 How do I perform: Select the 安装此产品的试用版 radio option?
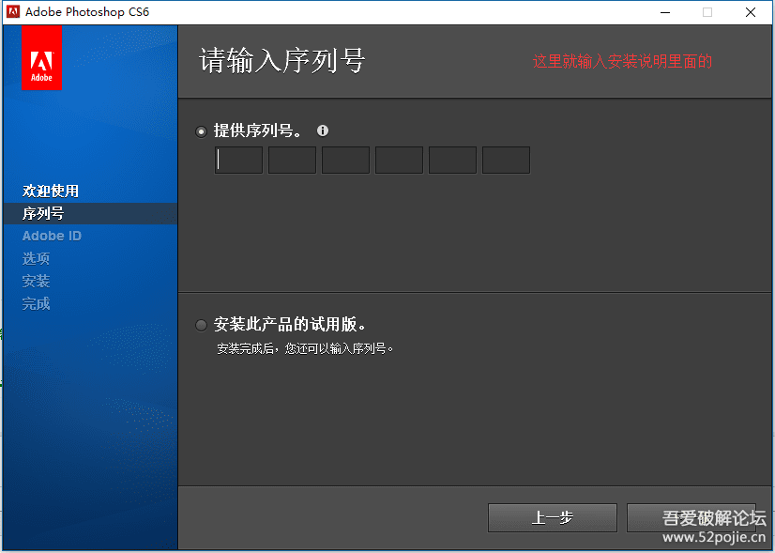[201, 325]
